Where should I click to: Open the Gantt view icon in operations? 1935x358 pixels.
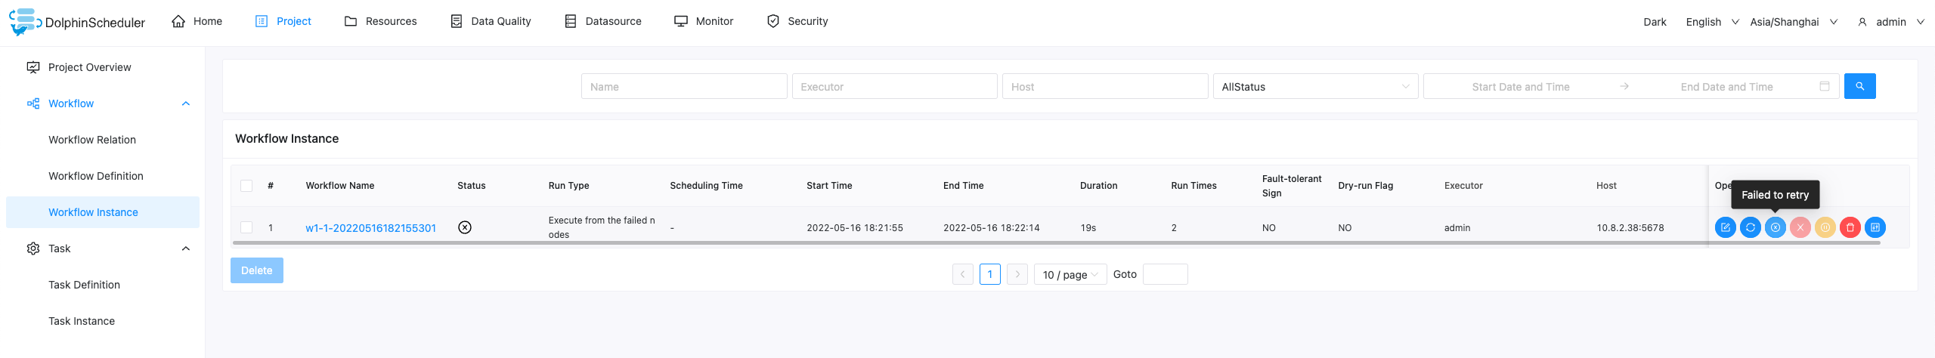point(1875,227)
